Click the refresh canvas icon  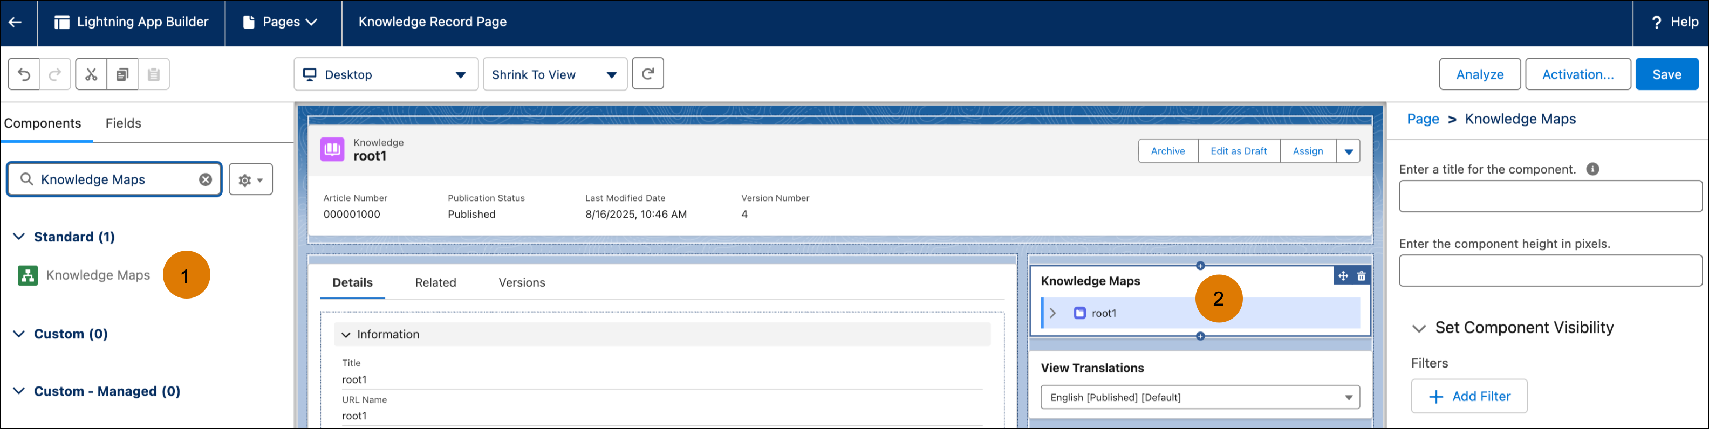point(647,74)
